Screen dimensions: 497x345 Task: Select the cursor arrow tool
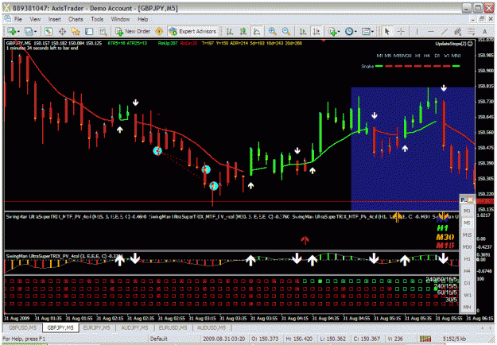pos(386,31)
